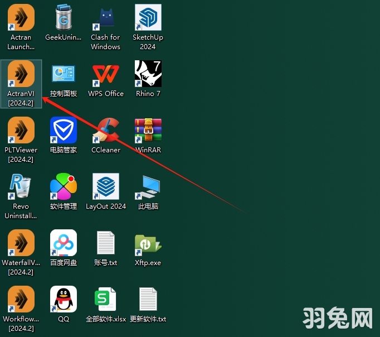Click the LayOut 2024 icon
380x337 pixels.
tap(105, 187)
